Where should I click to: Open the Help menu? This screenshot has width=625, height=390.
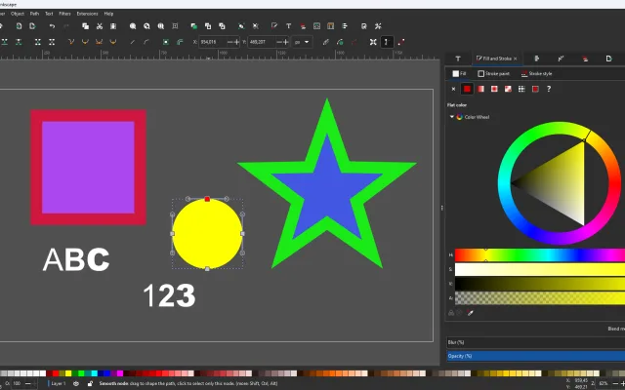coord(108,14)
